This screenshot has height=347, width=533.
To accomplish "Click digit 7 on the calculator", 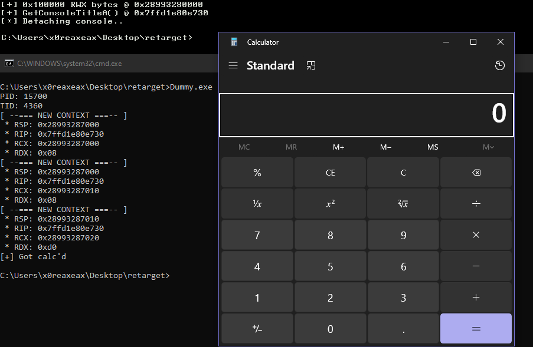I will (x=257, y=235).
